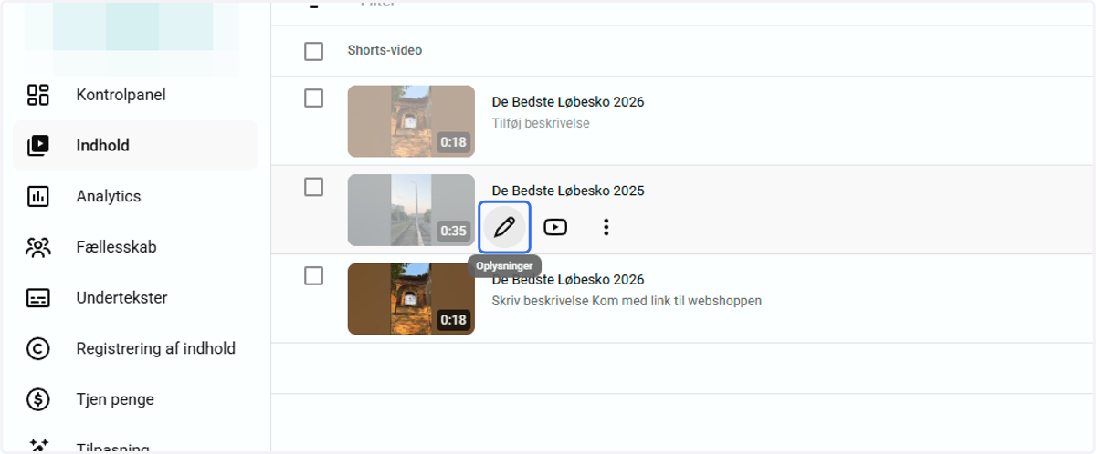This screenshot has height=454, width=1096.
Task: Click the pencil Oplysninger edit icon
Action: [x=504, y=227]
